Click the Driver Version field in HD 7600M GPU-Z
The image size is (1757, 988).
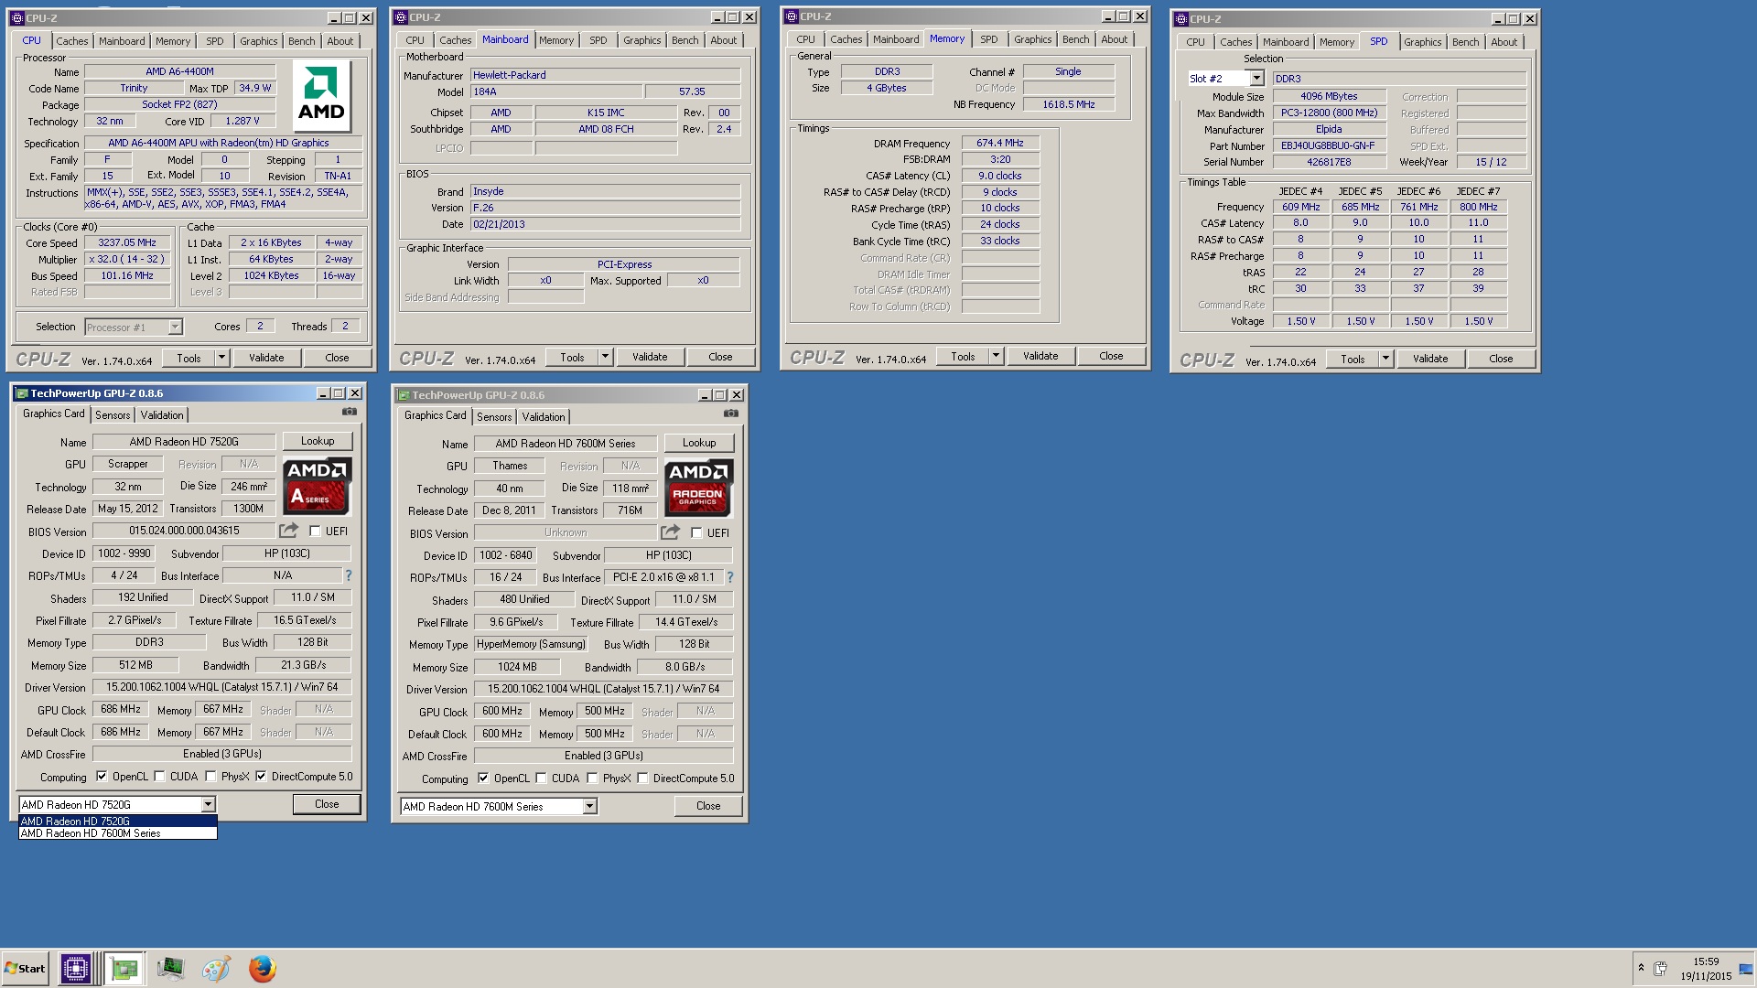[x=603, y=689]
